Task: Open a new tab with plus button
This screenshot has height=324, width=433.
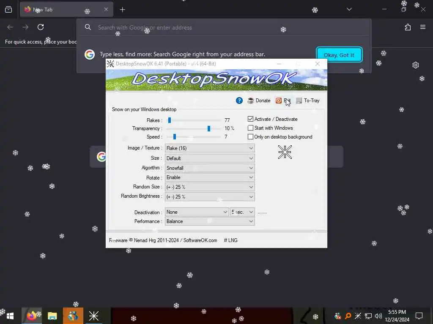Action: (x=122, y=10)
